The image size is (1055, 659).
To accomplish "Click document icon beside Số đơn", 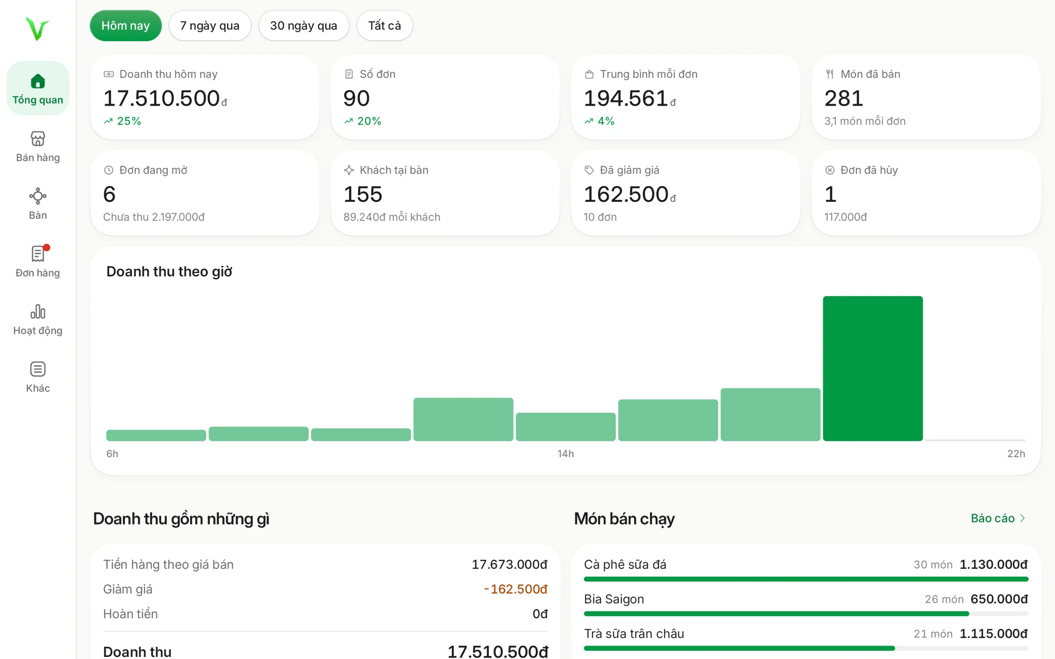I will point(349,74).
